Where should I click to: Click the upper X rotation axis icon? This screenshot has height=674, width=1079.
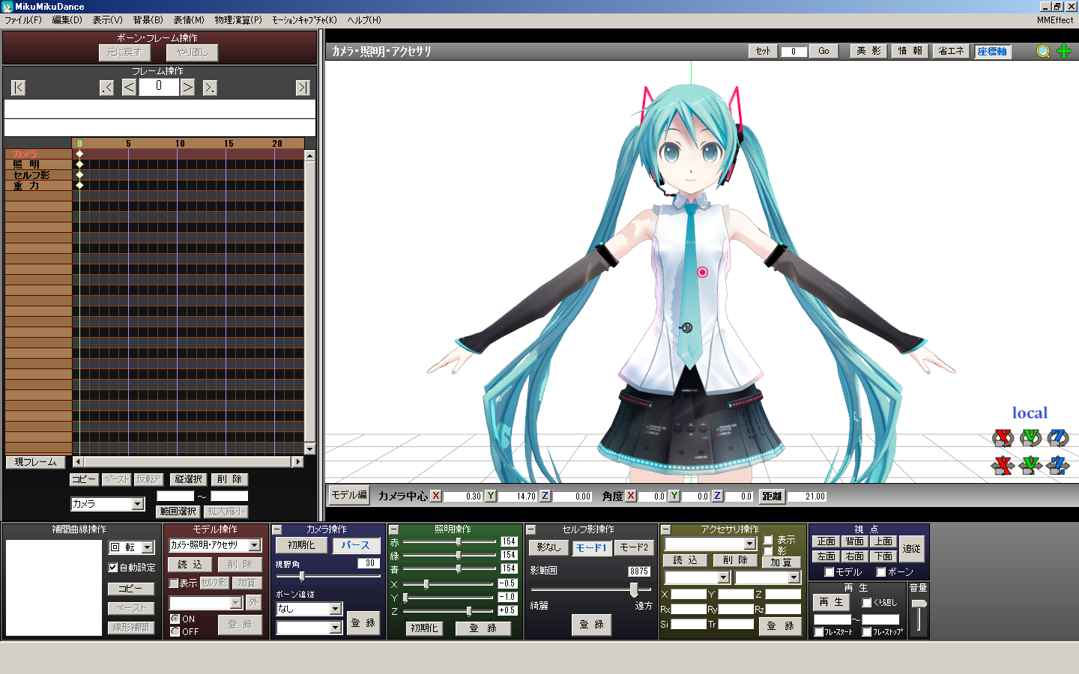click(x=1003, y=437)
